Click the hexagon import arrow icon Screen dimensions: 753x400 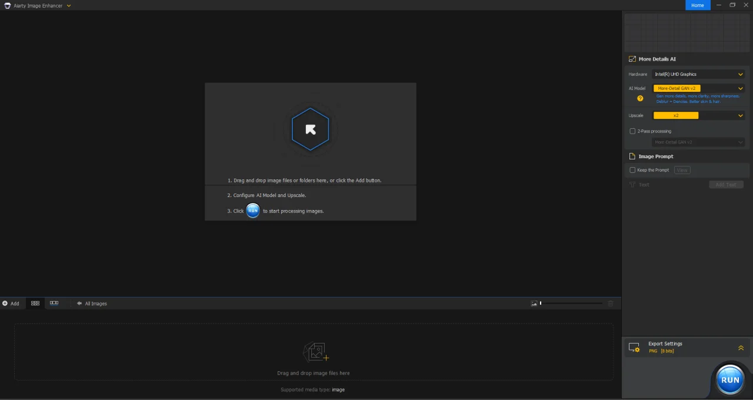tap(310, 129)
